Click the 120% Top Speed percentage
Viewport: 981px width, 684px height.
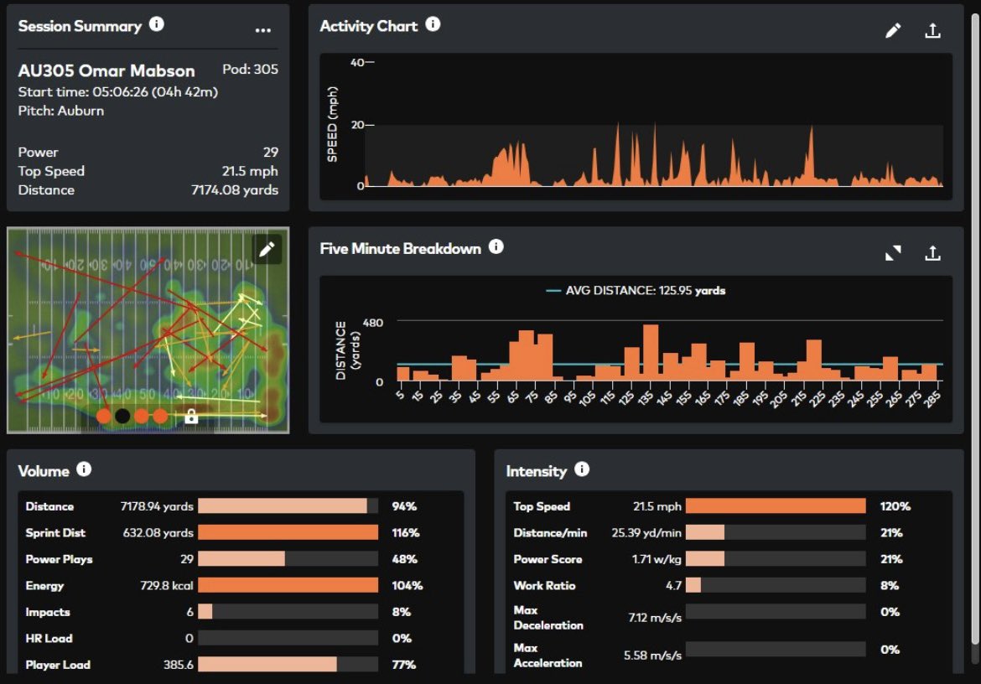tap(895, 506)
